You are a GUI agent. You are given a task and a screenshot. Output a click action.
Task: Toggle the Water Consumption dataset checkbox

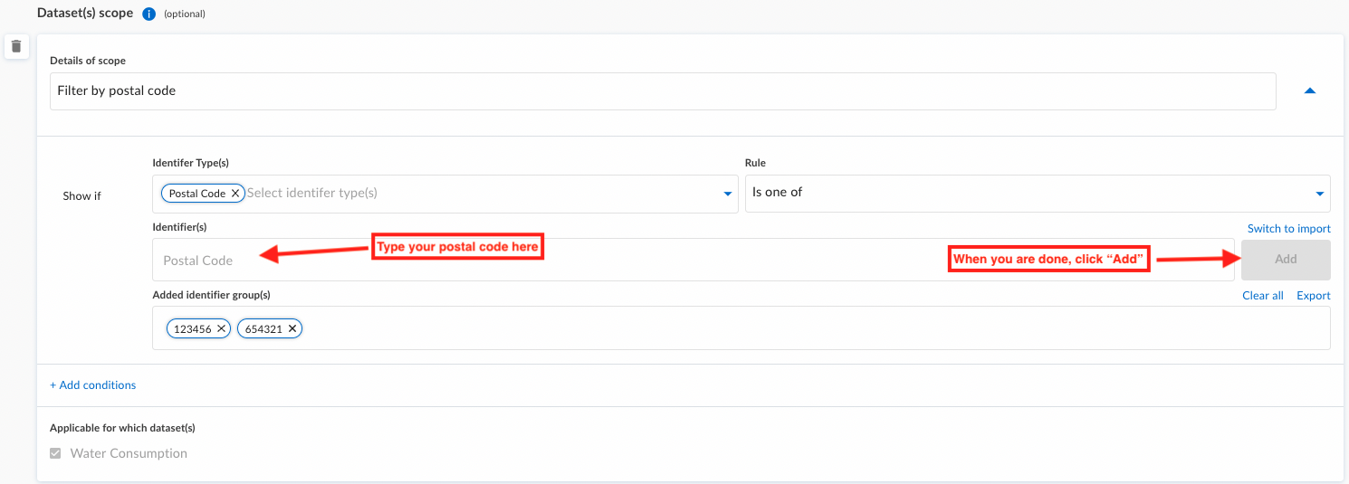click(55, 453)
